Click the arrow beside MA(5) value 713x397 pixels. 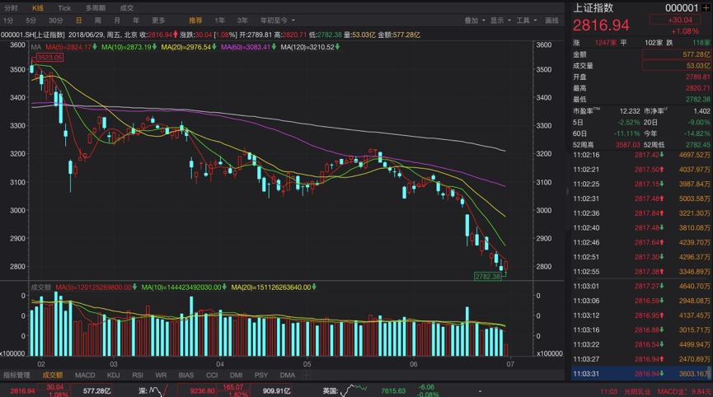pyautogui.click(x=95, y=47)
